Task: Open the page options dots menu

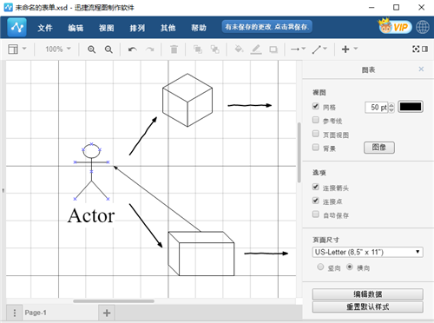Action: (15, 313)
